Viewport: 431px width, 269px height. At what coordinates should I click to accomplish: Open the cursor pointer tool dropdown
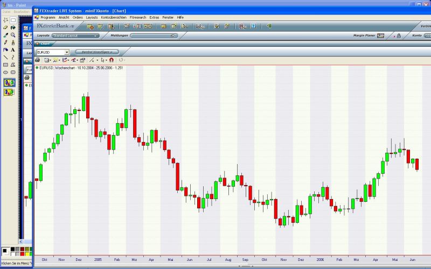(104, 60)
